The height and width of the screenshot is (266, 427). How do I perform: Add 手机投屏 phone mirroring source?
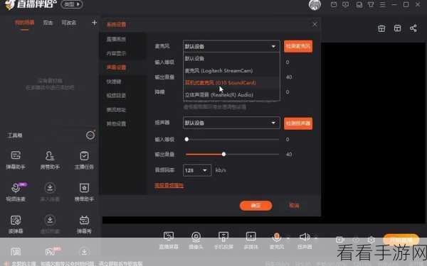point(223,240)
